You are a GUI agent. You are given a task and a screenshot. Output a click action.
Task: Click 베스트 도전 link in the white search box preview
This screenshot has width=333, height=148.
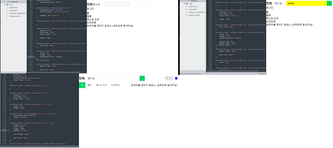pyautogui.click(x=93, y=19)
